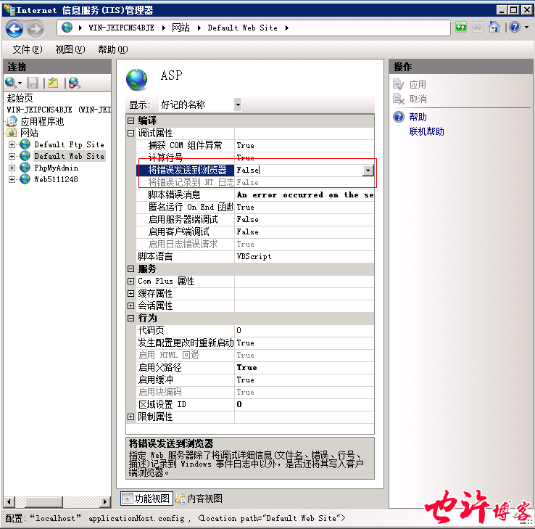Click the Forward navigation arrow
The height and width of the screenshot is (529, 535).
click(x=36, y=28)
